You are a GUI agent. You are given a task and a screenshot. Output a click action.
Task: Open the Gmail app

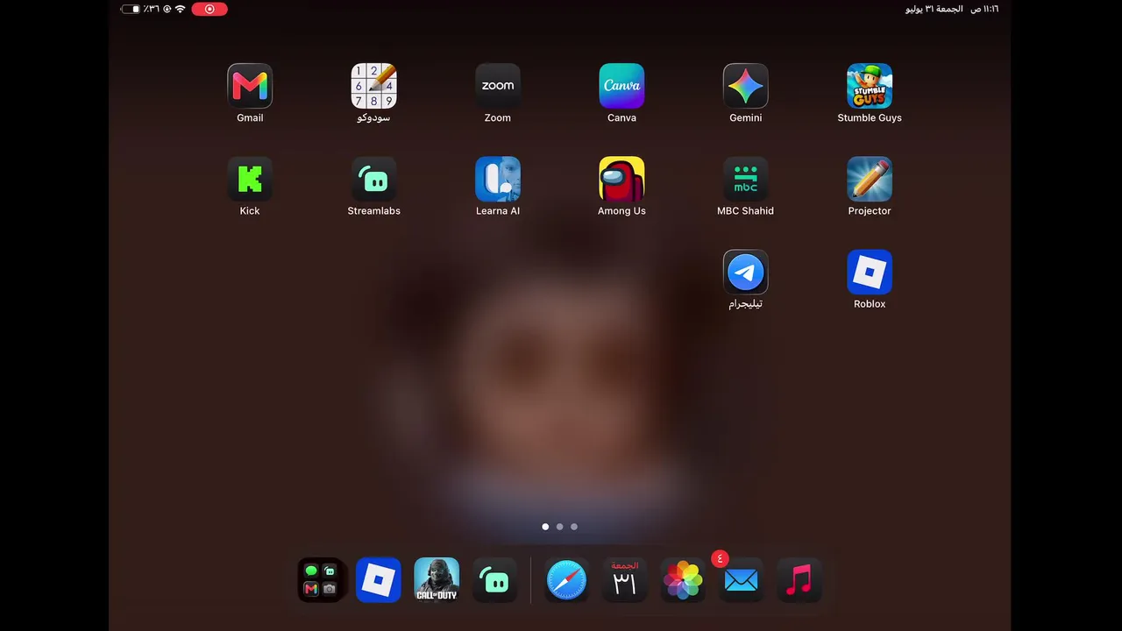click(x=250, y=86)
